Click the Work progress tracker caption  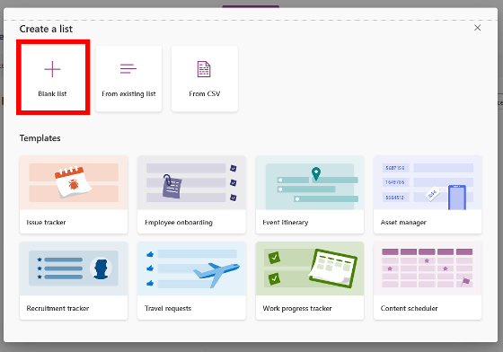297,308
